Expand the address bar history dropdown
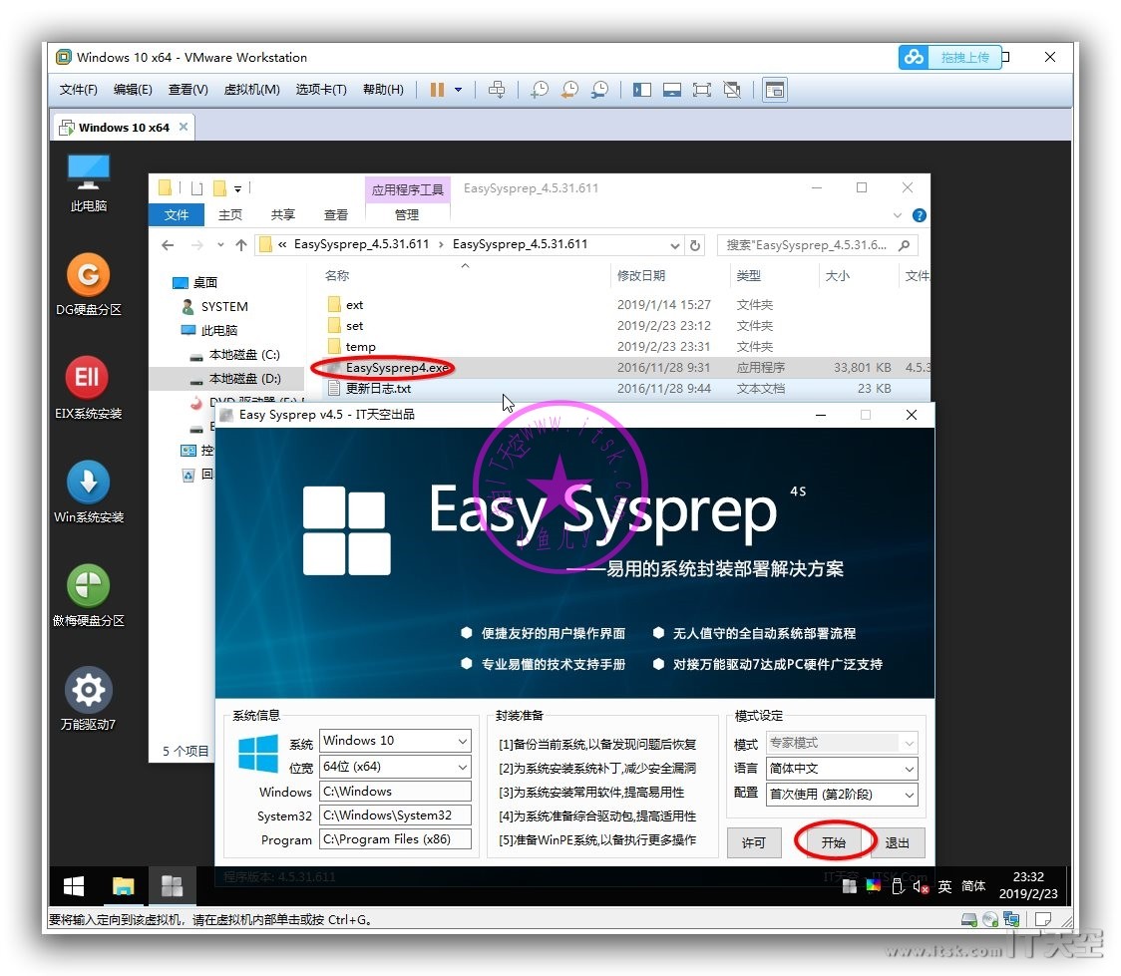 tap(674, 245)
